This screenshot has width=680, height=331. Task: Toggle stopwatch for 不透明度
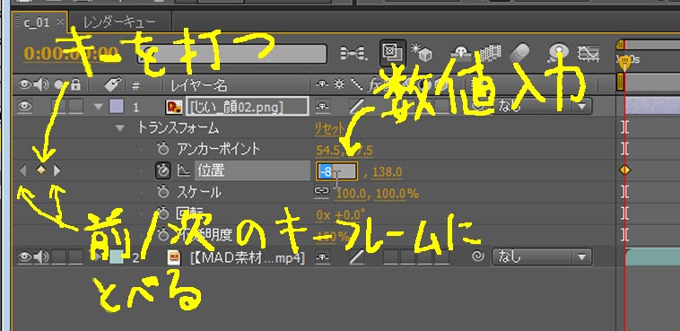(162, 235)
